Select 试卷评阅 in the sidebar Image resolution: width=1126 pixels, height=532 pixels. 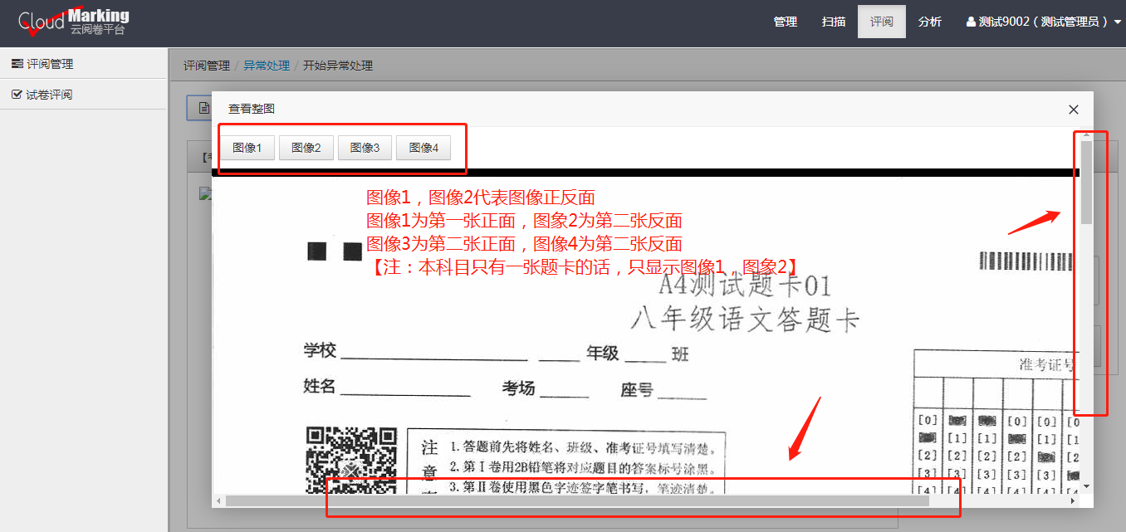tap(49, 94)
